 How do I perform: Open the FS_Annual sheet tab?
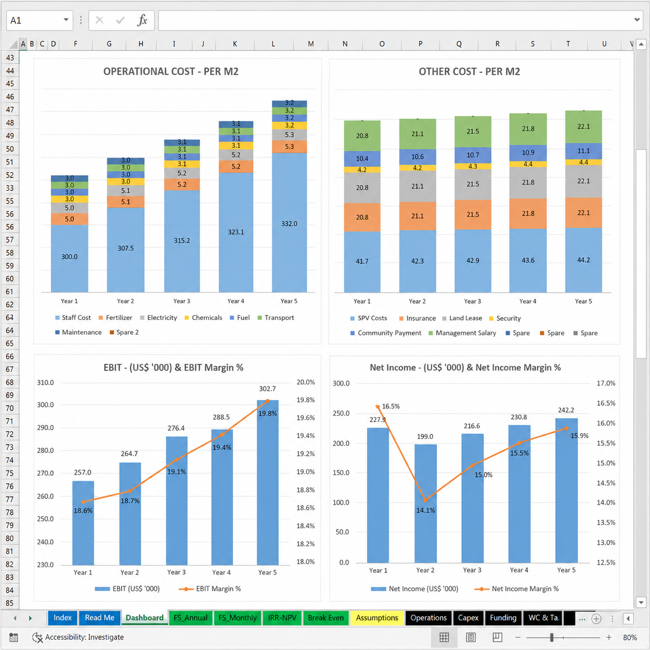[190, 618]
